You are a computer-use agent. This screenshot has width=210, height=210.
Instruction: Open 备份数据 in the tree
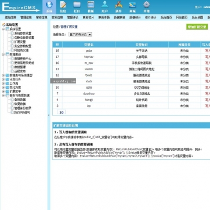(20, 100)
